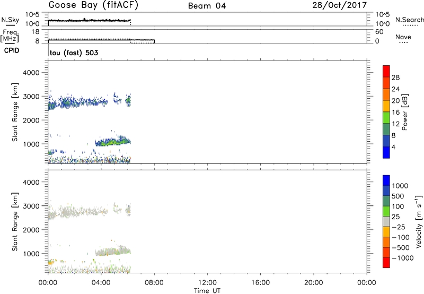Click the velocity panel 'Slant Range [km]' label
Image resolution: width=424 pixels, height=294 pixels.
coord(15,222)
